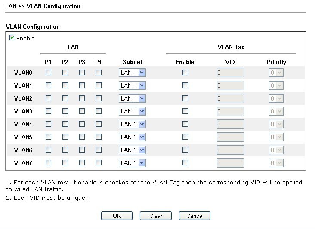Image resolution: width=315 pixels, height=229 pixels.
Task: Enable port P3 for VLAN2
Action: tap(82, 98)
